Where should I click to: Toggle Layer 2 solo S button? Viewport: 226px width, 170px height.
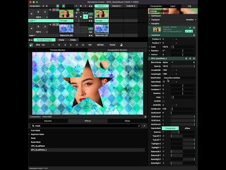[x=45, y=12]
